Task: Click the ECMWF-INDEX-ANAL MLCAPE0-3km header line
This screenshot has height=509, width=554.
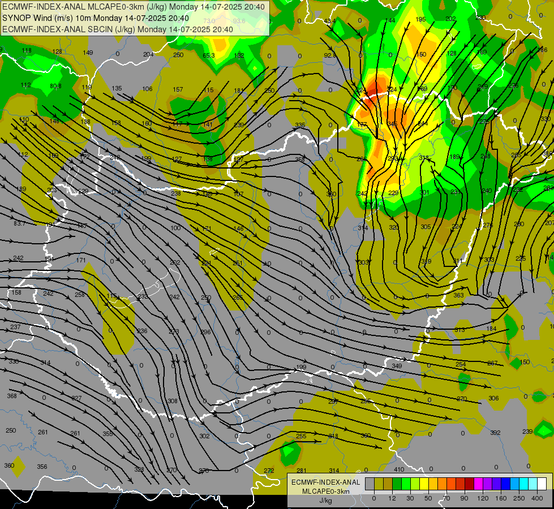Action: click(x=133, y=6)
